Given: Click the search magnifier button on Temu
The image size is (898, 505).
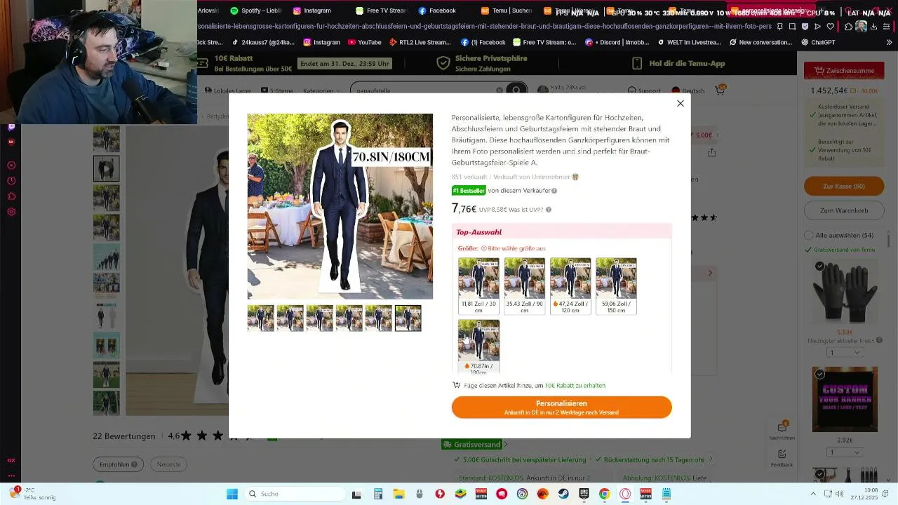Looking at the screenshot, I should [516, 90].
